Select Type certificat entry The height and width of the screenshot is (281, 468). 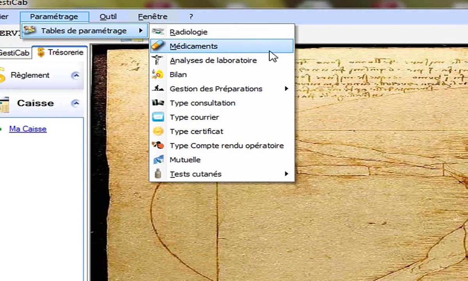click(x=222, y=132)
